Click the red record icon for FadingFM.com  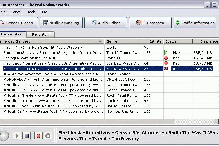coord(166,58)
